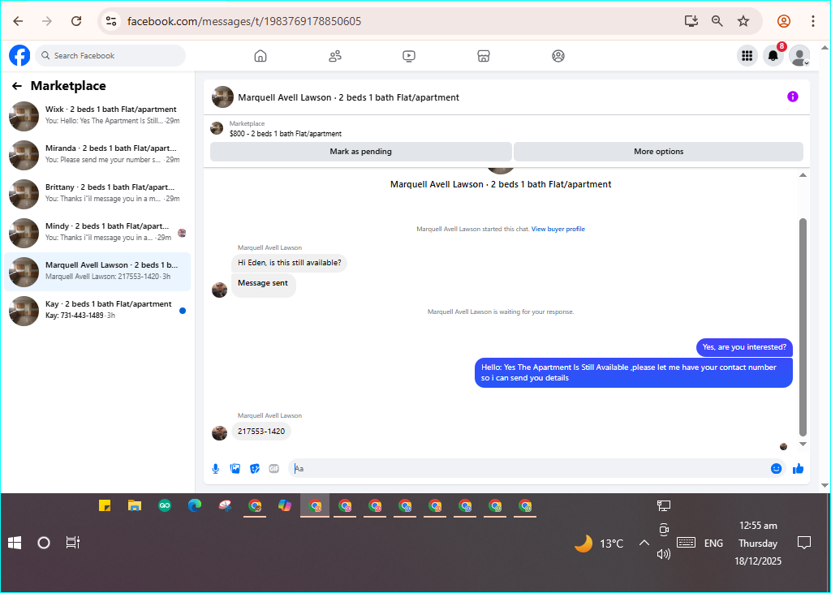The width and height of the screenshot is (831, 593).
Task: Bookmark this page with star icon
Action: pos(743,21)
